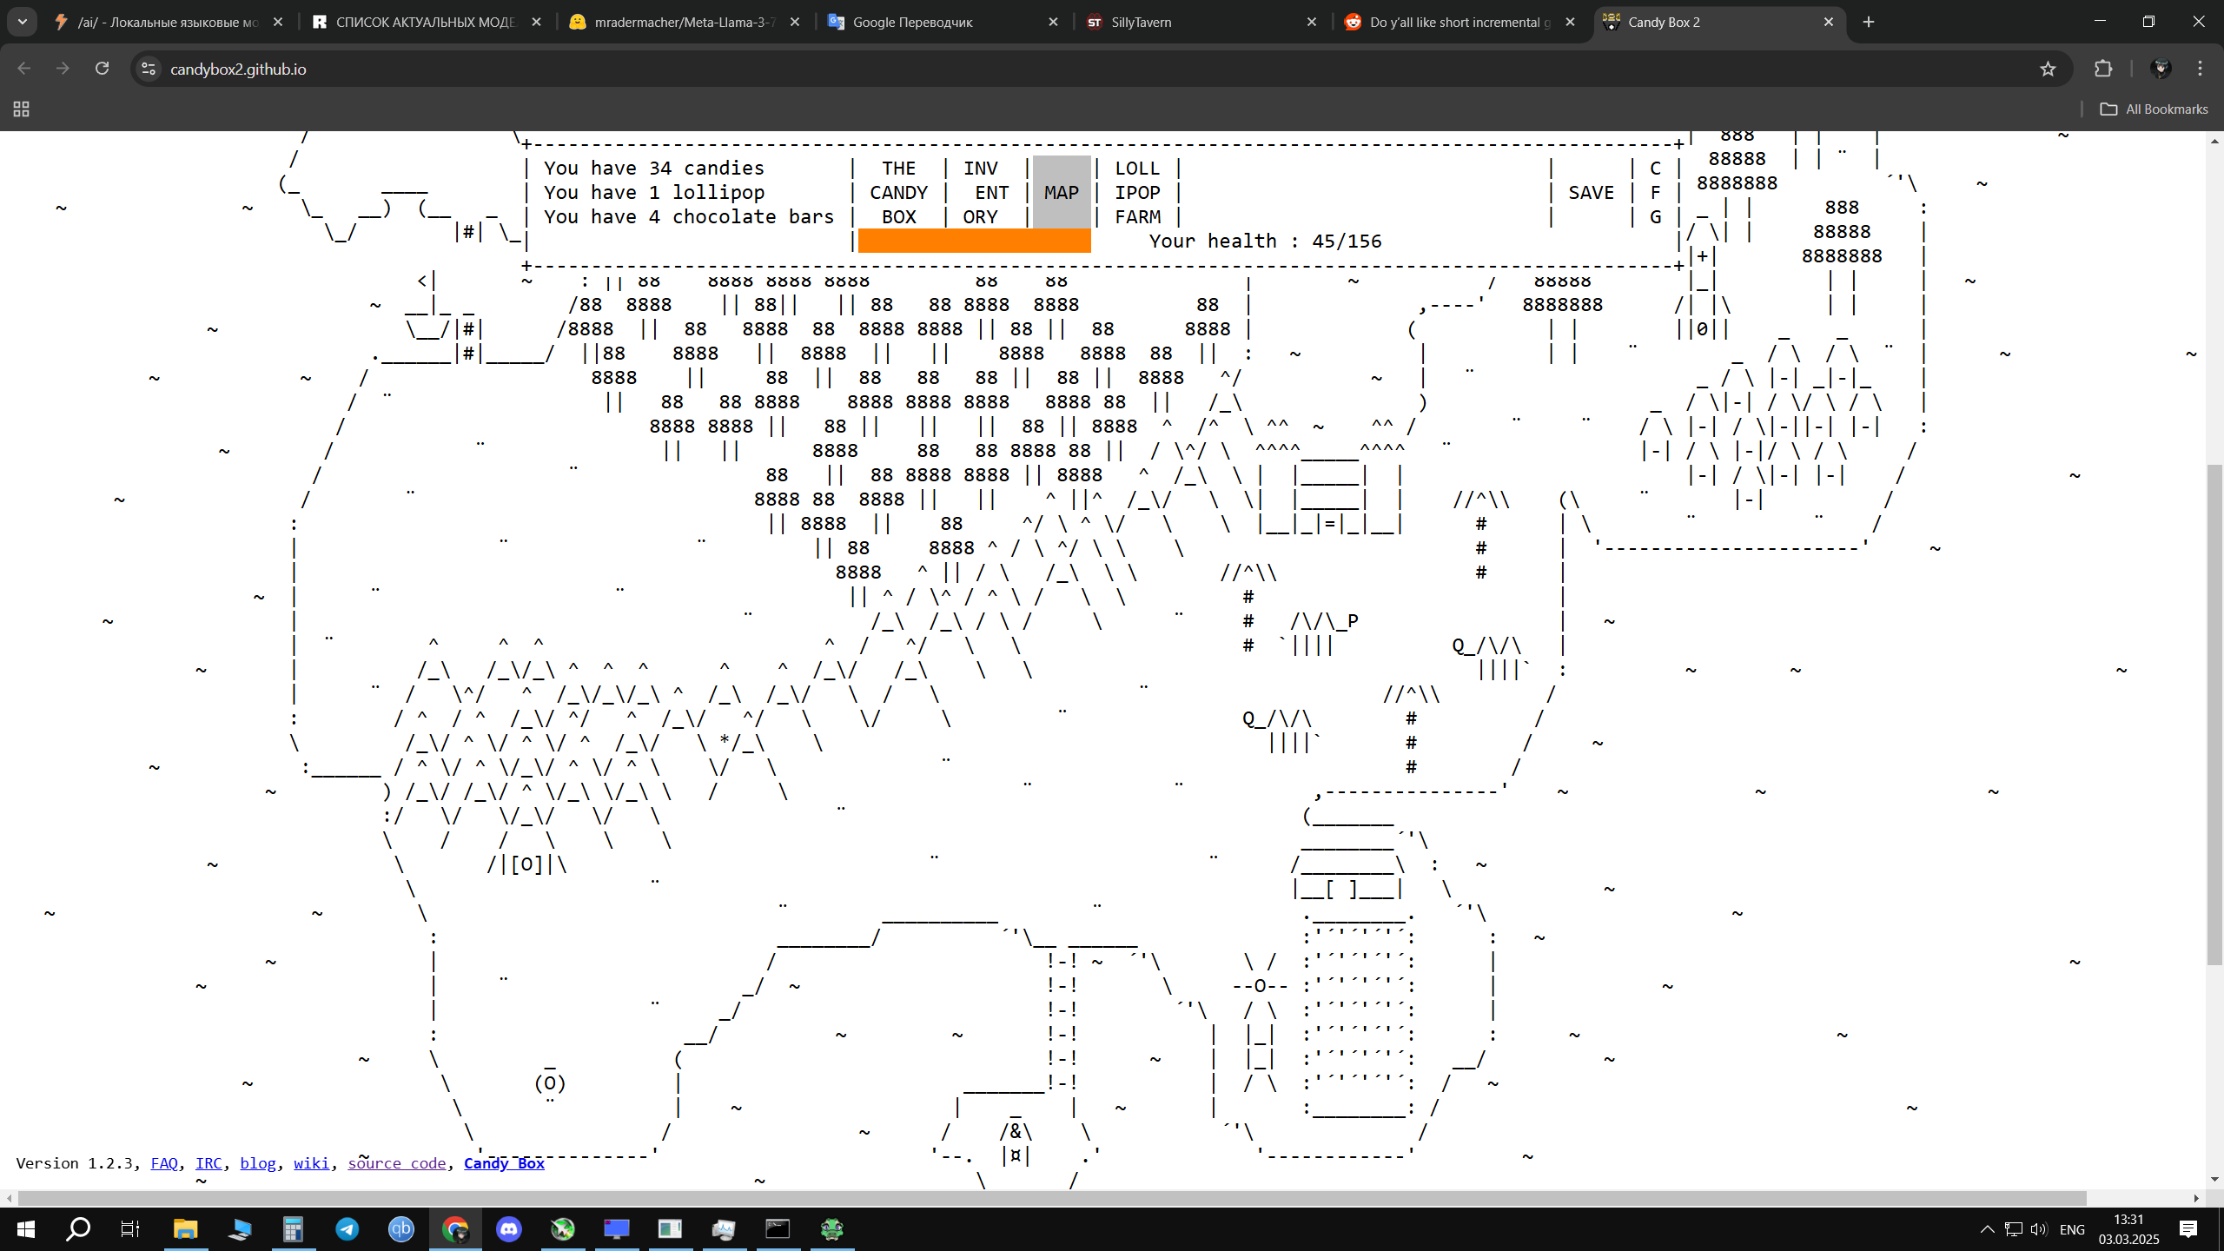Open the blue monitor taskbar app

[x=617, y=1229]
